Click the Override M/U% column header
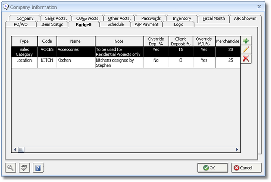Viewport: 271px width, 182px height. [x=204, y=41]
